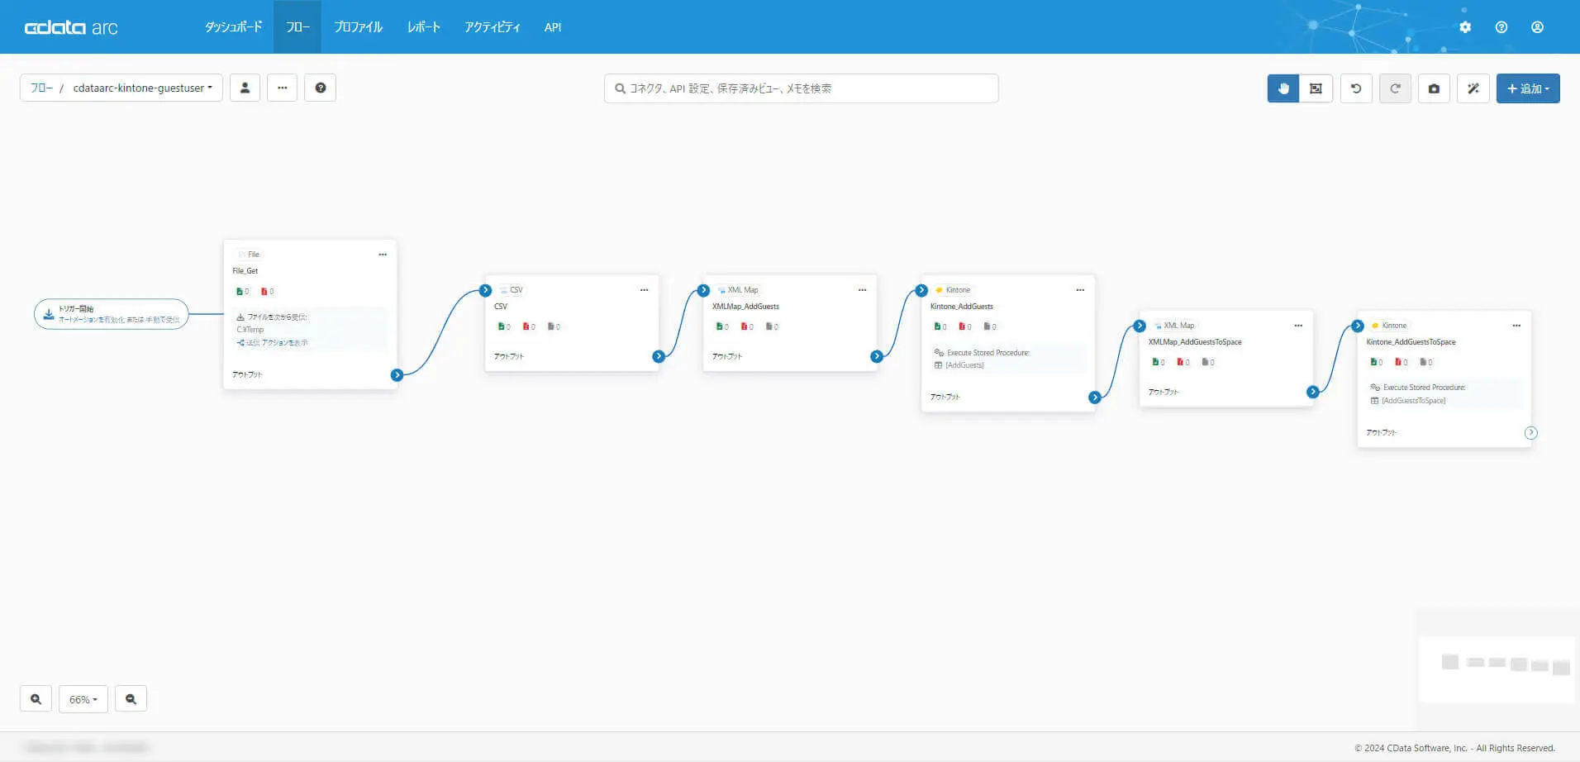Click the CSV connector input port

(x=486, y=291)
